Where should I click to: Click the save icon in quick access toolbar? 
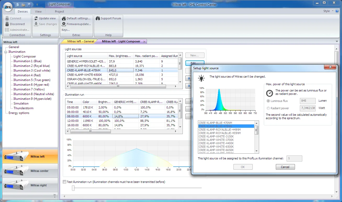click(29, 4)
